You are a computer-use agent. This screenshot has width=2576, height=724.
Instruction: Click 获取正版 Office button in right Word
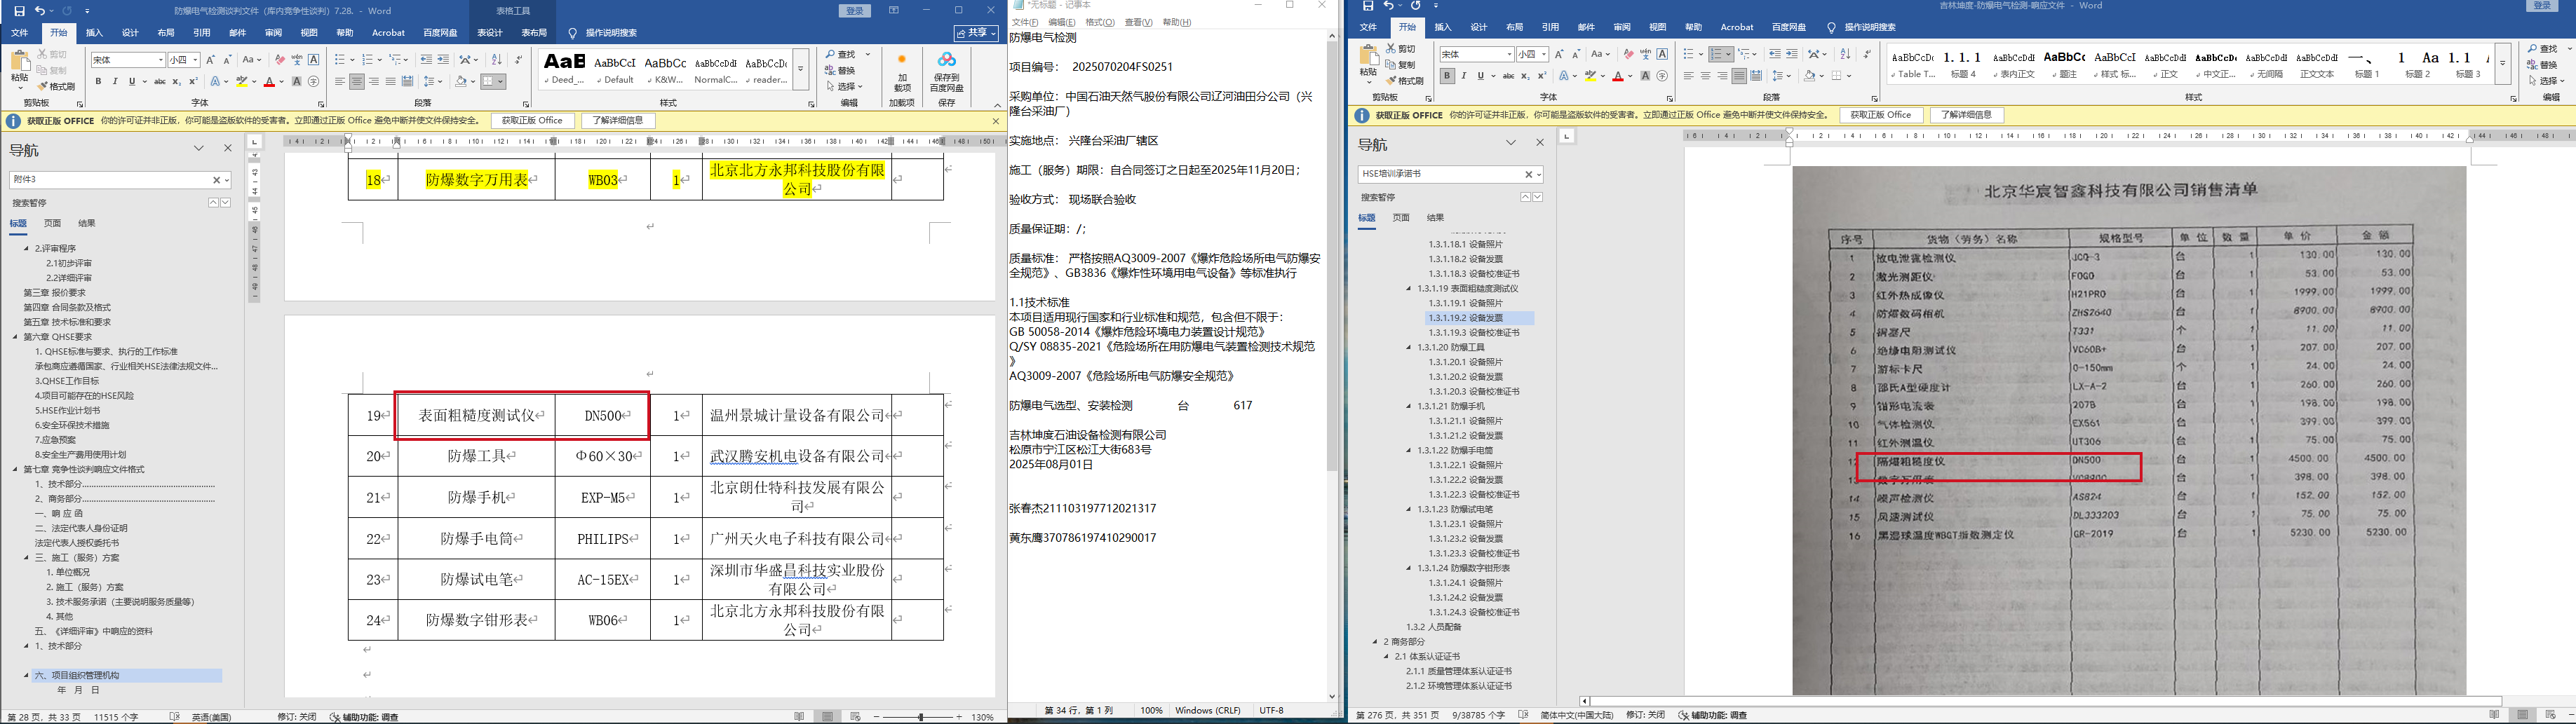pos(1881,115)
